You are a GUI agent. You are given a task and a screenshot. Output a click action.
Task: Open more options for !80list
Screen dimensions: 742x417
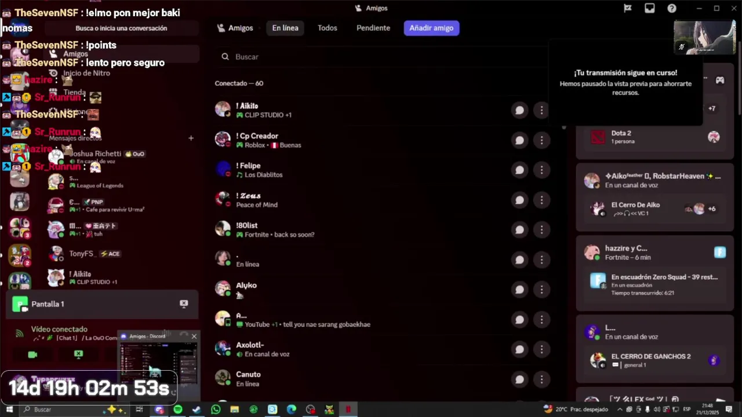[541, 230]
